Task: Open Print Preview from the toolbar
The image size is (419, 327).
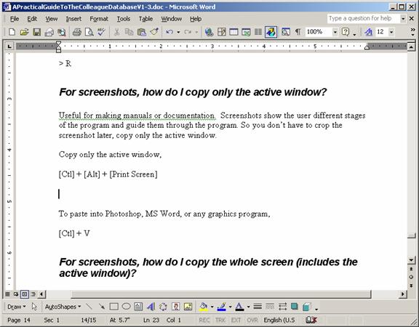Action: (89, 32)
